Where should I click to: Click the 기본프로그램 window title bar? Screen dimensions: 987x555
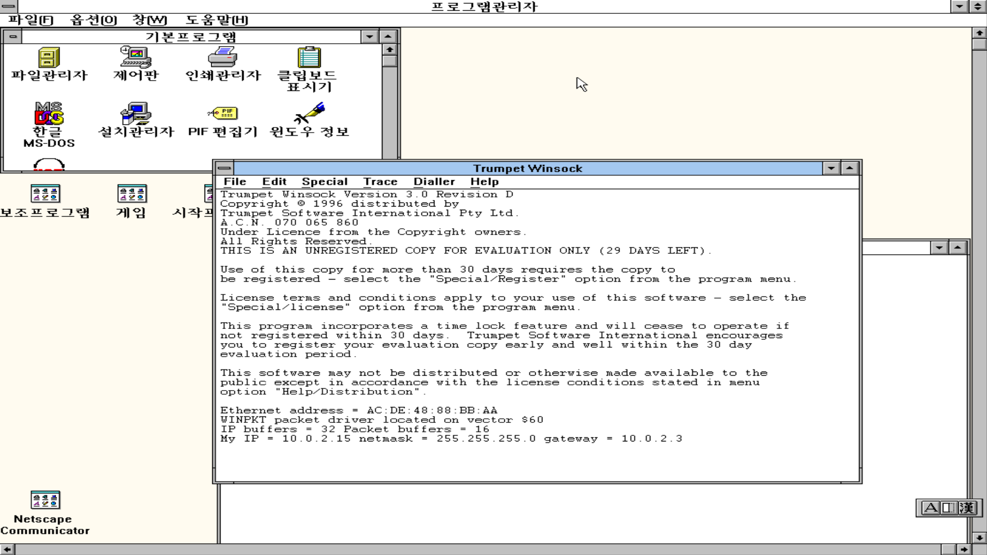coord(191,37)
